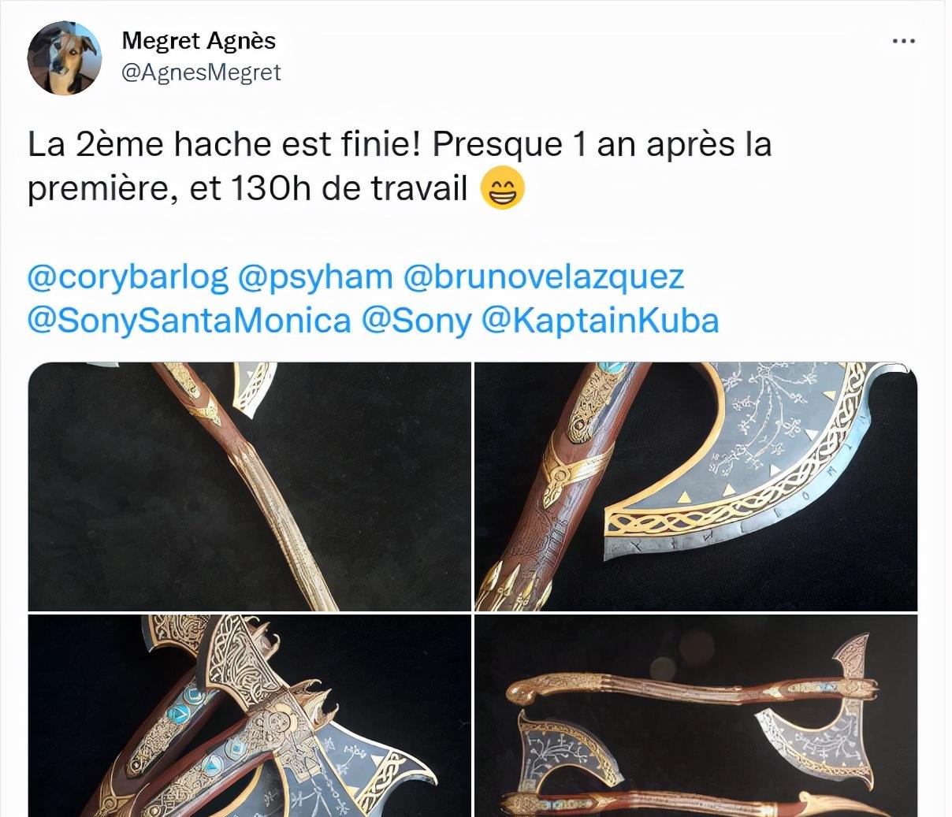Open the three-dot more options menu
This screenshot has width=952, height=817.
[904, 41]
